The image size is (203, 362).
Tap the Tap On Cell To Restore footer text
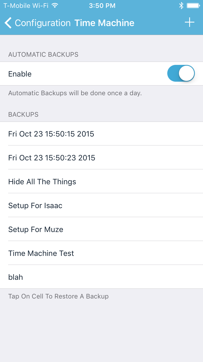pyautogui.click(x=58, y=296)
